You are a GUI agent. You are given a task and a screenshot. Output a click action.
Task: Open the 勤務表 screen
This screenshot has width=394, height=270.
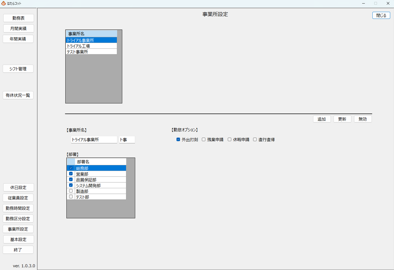coord(18,18)
